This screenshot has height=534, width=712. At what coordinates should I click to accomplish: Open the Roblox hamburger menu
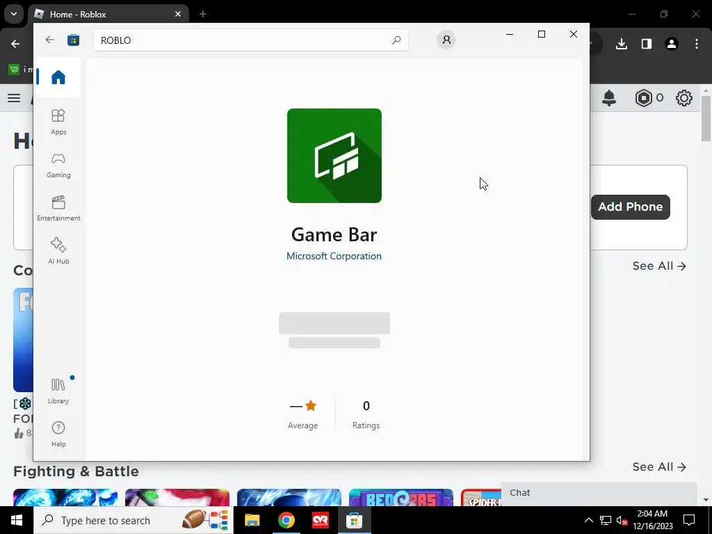point(14,98)
